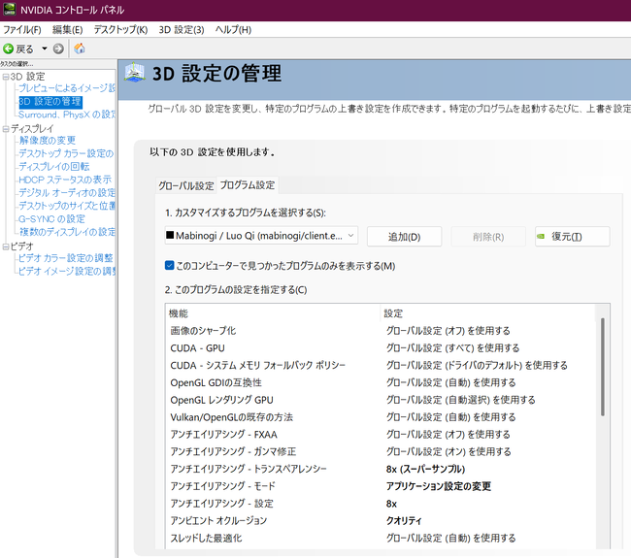Screen dimensions: 631x558
Task: Select the スレッドした最適化 row
Action: 380,539
